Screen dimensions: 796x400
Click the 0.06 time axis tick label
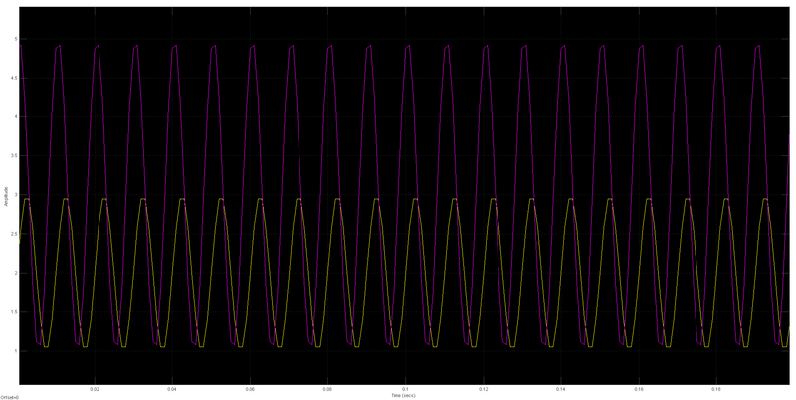pos(250,389)
